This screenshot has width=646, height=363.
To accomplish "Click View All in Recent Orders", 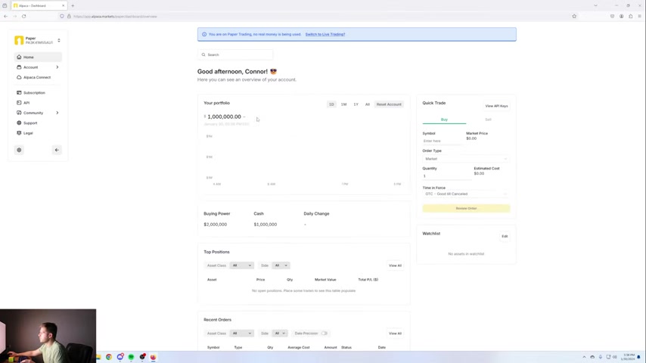I will [x=395, y=334].
